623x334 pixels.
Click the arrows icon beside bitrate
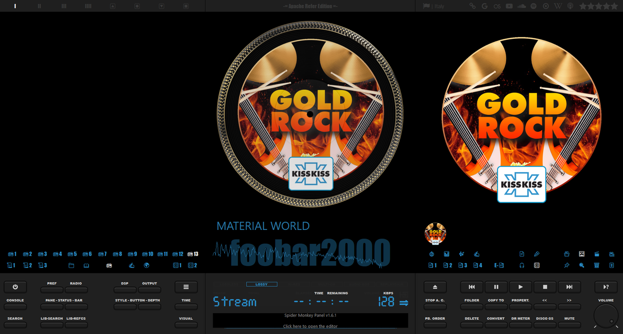(404, 302)
